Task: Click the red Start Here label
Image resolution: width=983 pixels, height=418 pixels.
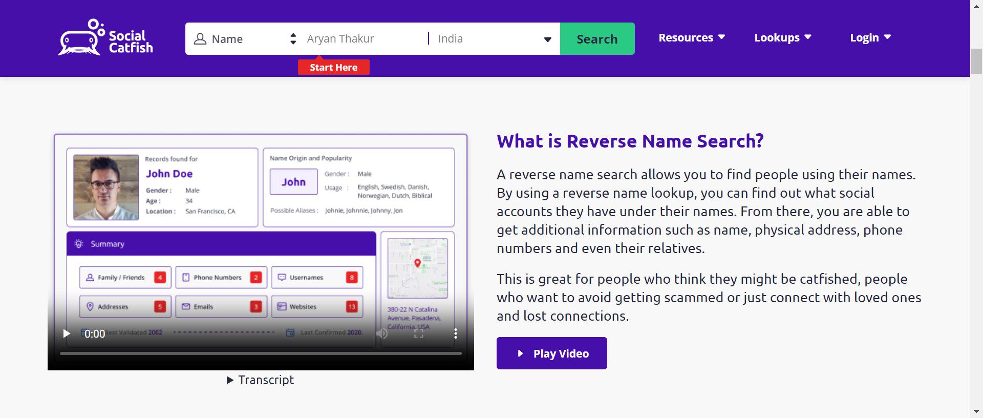Action: (x=333, y=67)
